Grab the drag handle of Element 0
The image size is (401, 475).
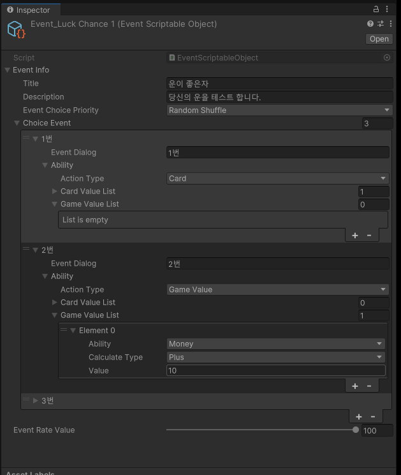pos(64,329)
